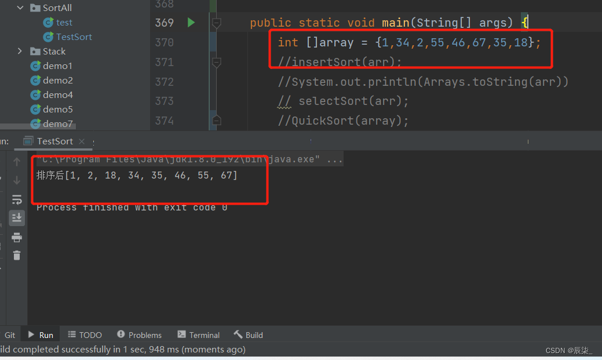The image size is (602, 360).
Task: Click 'Process finished with exit code 0' text
Action: (132, 208)
